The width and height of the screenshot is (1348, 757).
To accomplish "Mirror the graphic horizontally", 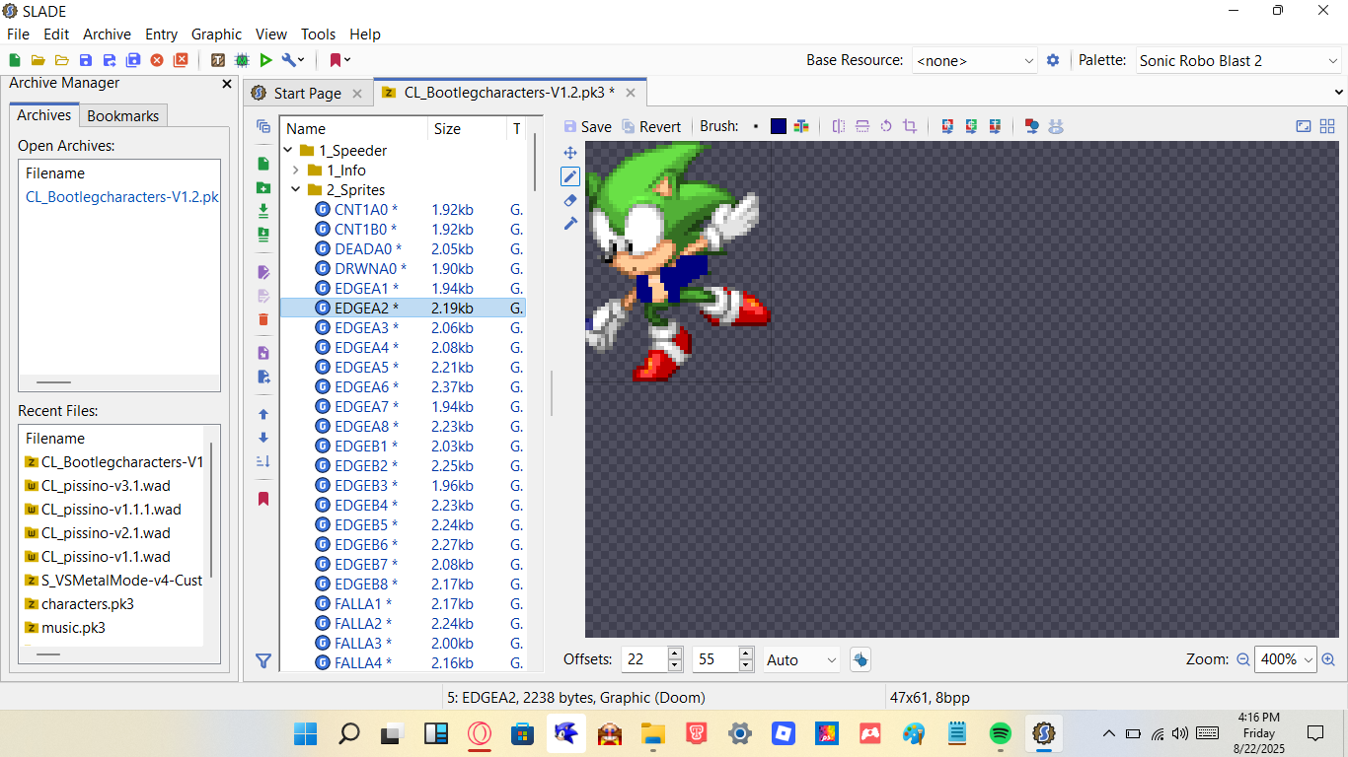I will click(x=839, y=126).
